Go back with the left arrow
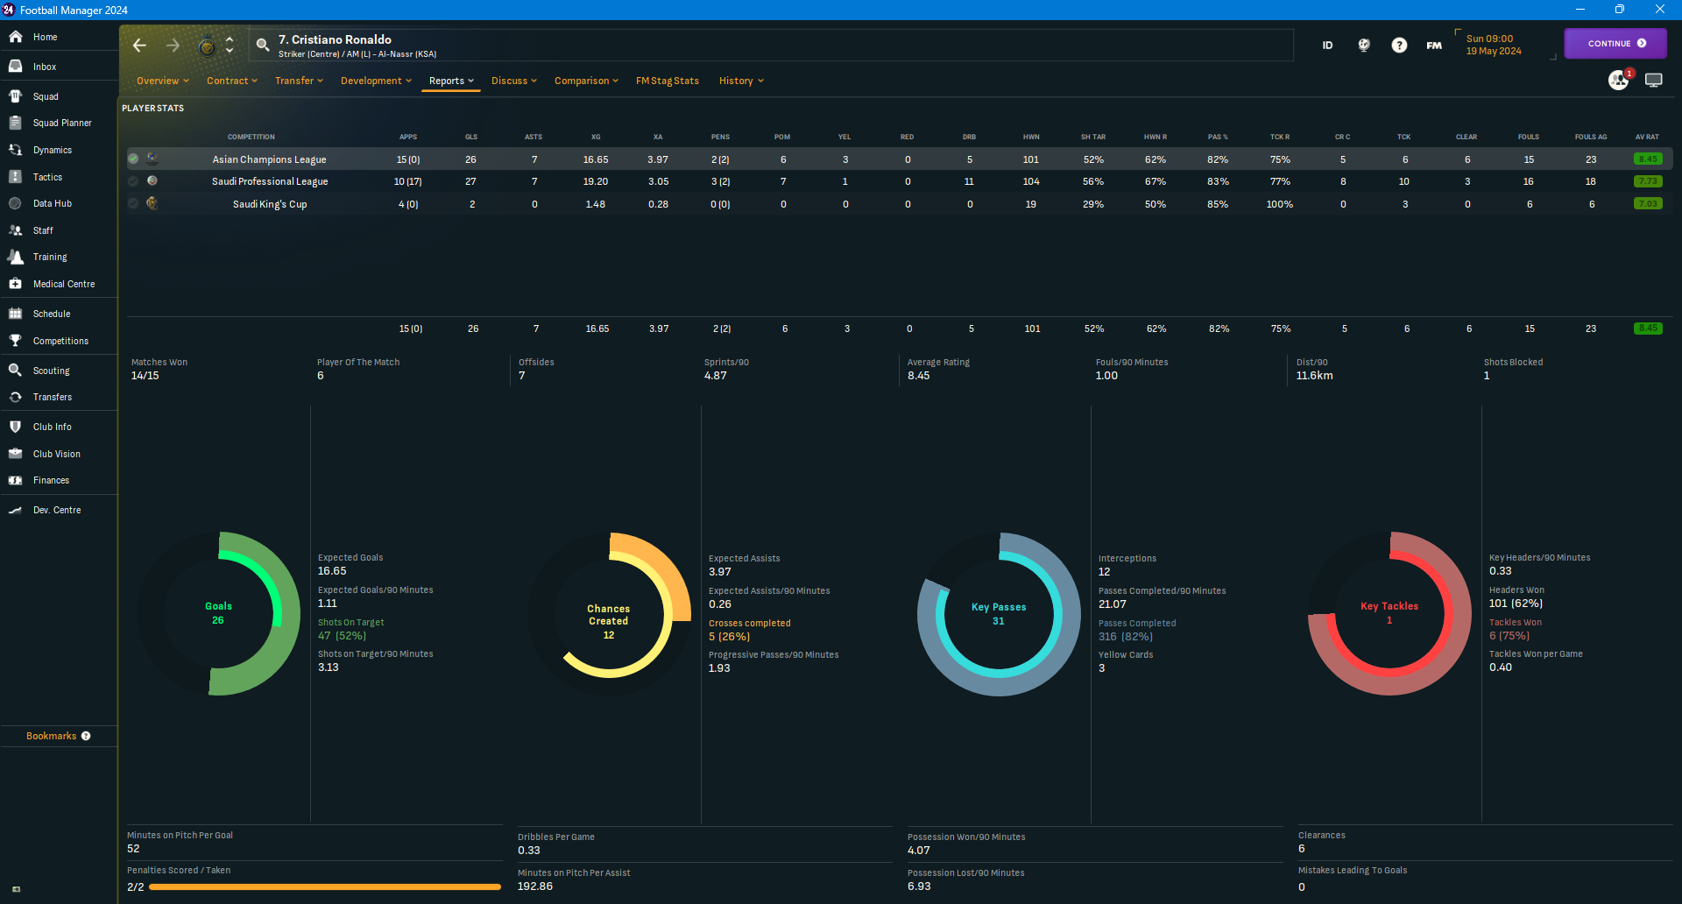The height and width of the screenshot is (904, 1682). tap(139, 46)
